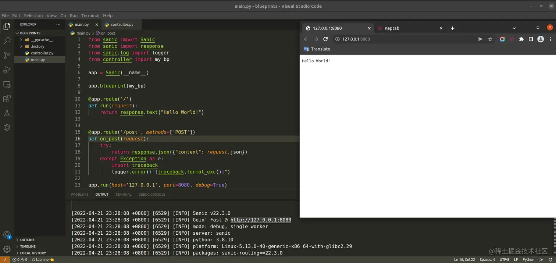Viewport: 556px width, 263px height.
Task: Toggle browser side panel icon
Action: coord(531,39)
